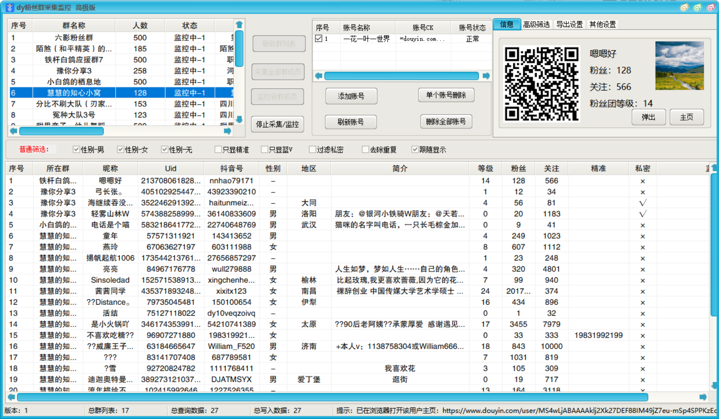Viewport: 719px width, 419px height.
Task: Open the 其他设置 tab
Action: tap(602, 25)
